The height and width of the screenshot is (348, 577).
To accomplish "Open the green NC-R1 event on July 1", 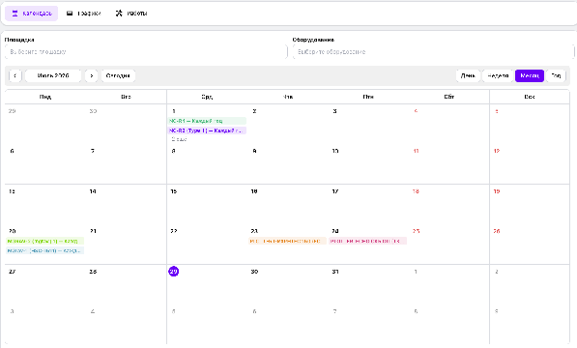I will (x=207, y=121).
